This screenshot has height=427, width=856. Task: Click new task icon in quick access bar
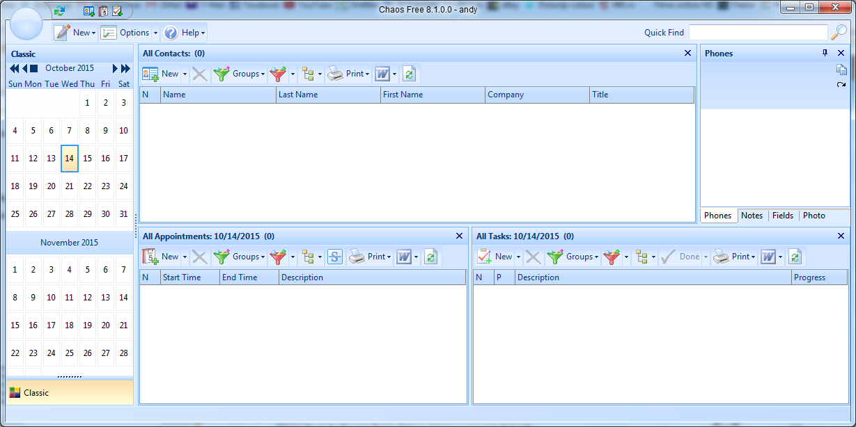pyautogui.click(x=117, y=10)
